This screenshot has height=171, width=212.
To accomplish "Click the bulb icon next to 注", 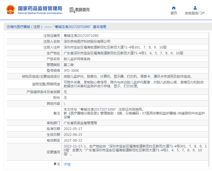I will point(55,164).
